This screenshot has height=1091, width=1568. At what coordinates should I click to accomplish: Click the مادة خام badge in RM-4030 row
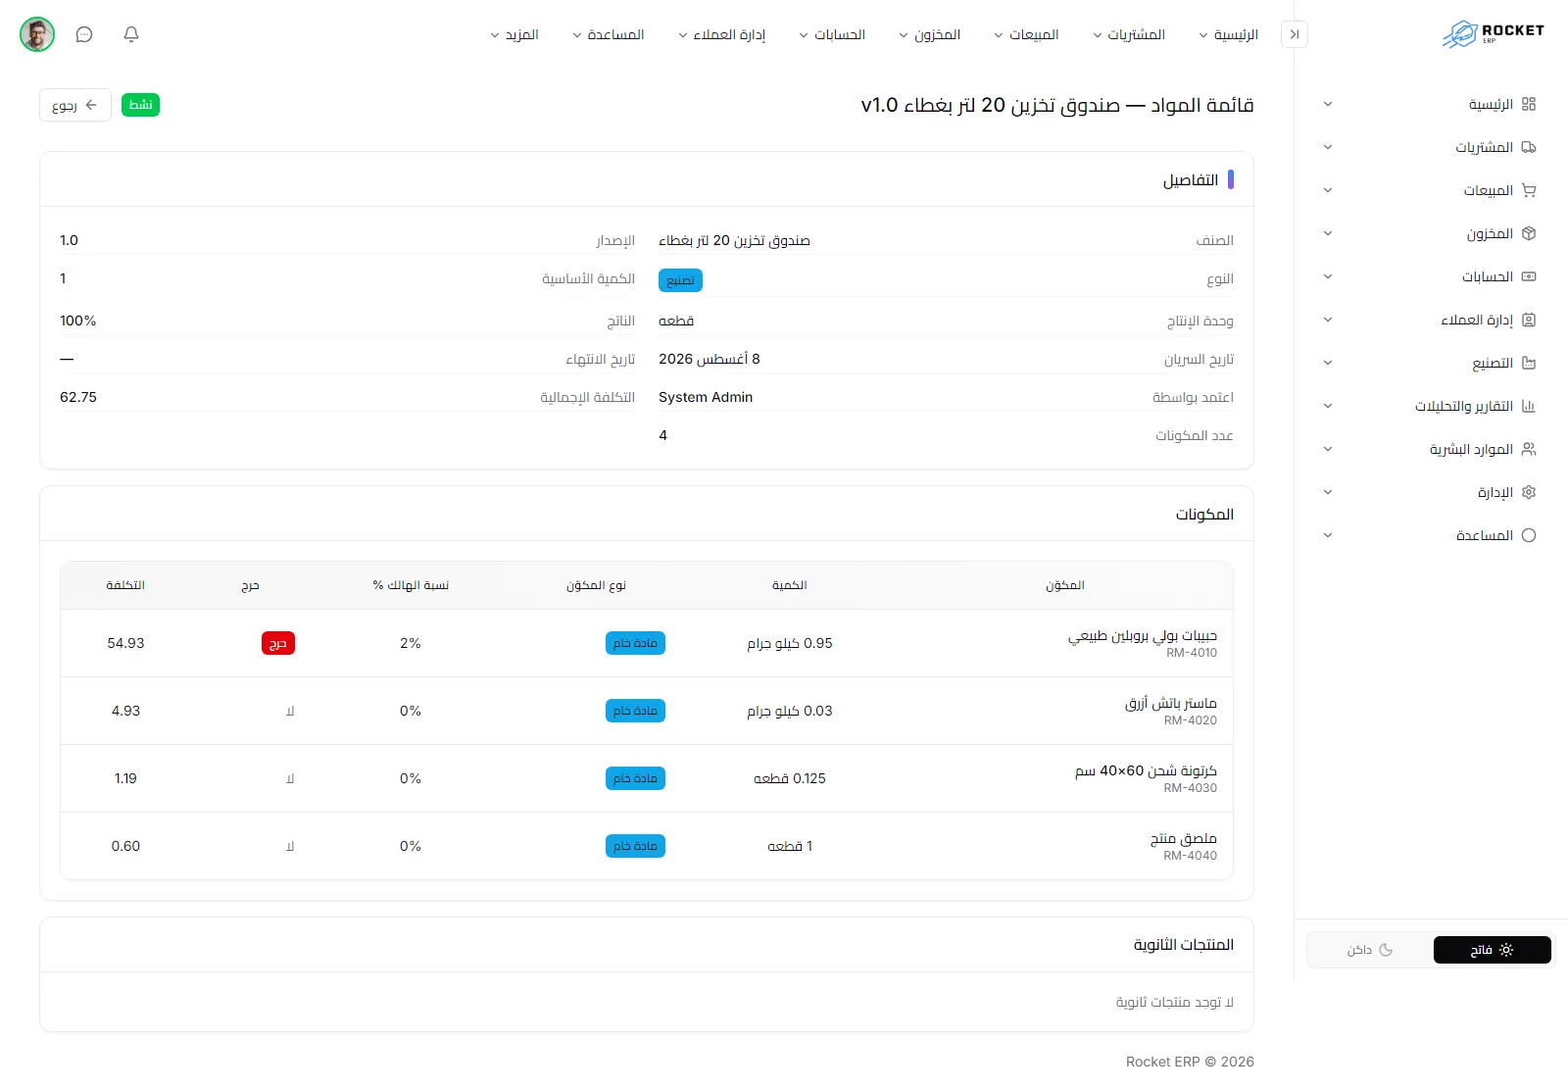point(635,778)
